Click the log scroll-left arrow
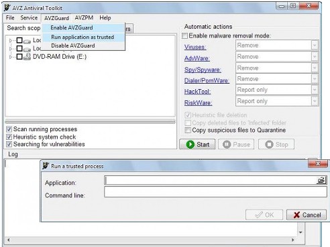This screenshot has height=247, width=330. [8, 240]
